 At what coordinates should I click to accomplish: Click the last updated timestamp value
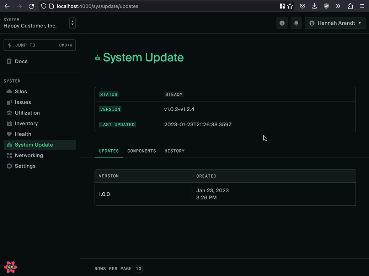[198, 125]
